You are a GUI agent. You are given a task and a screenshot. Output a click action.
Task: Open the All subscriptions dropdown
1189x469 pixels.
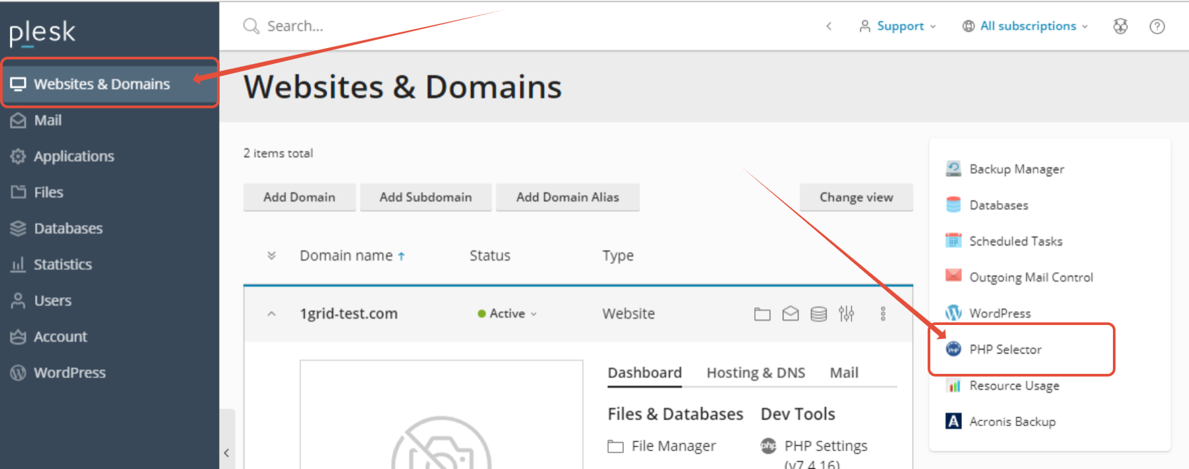tap(1026, 26)
